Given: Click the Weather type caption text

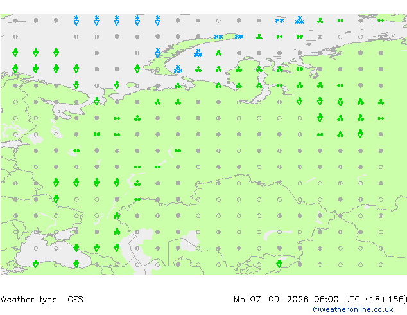Looking at the screenshot, I should pos(28,300).
